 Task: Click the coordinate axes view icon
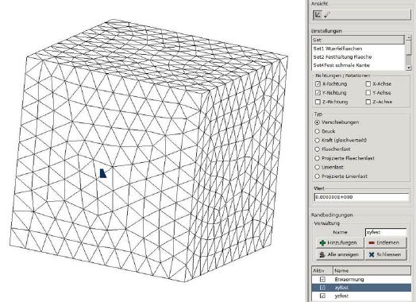pyautogui.click(x=318, y=14)
